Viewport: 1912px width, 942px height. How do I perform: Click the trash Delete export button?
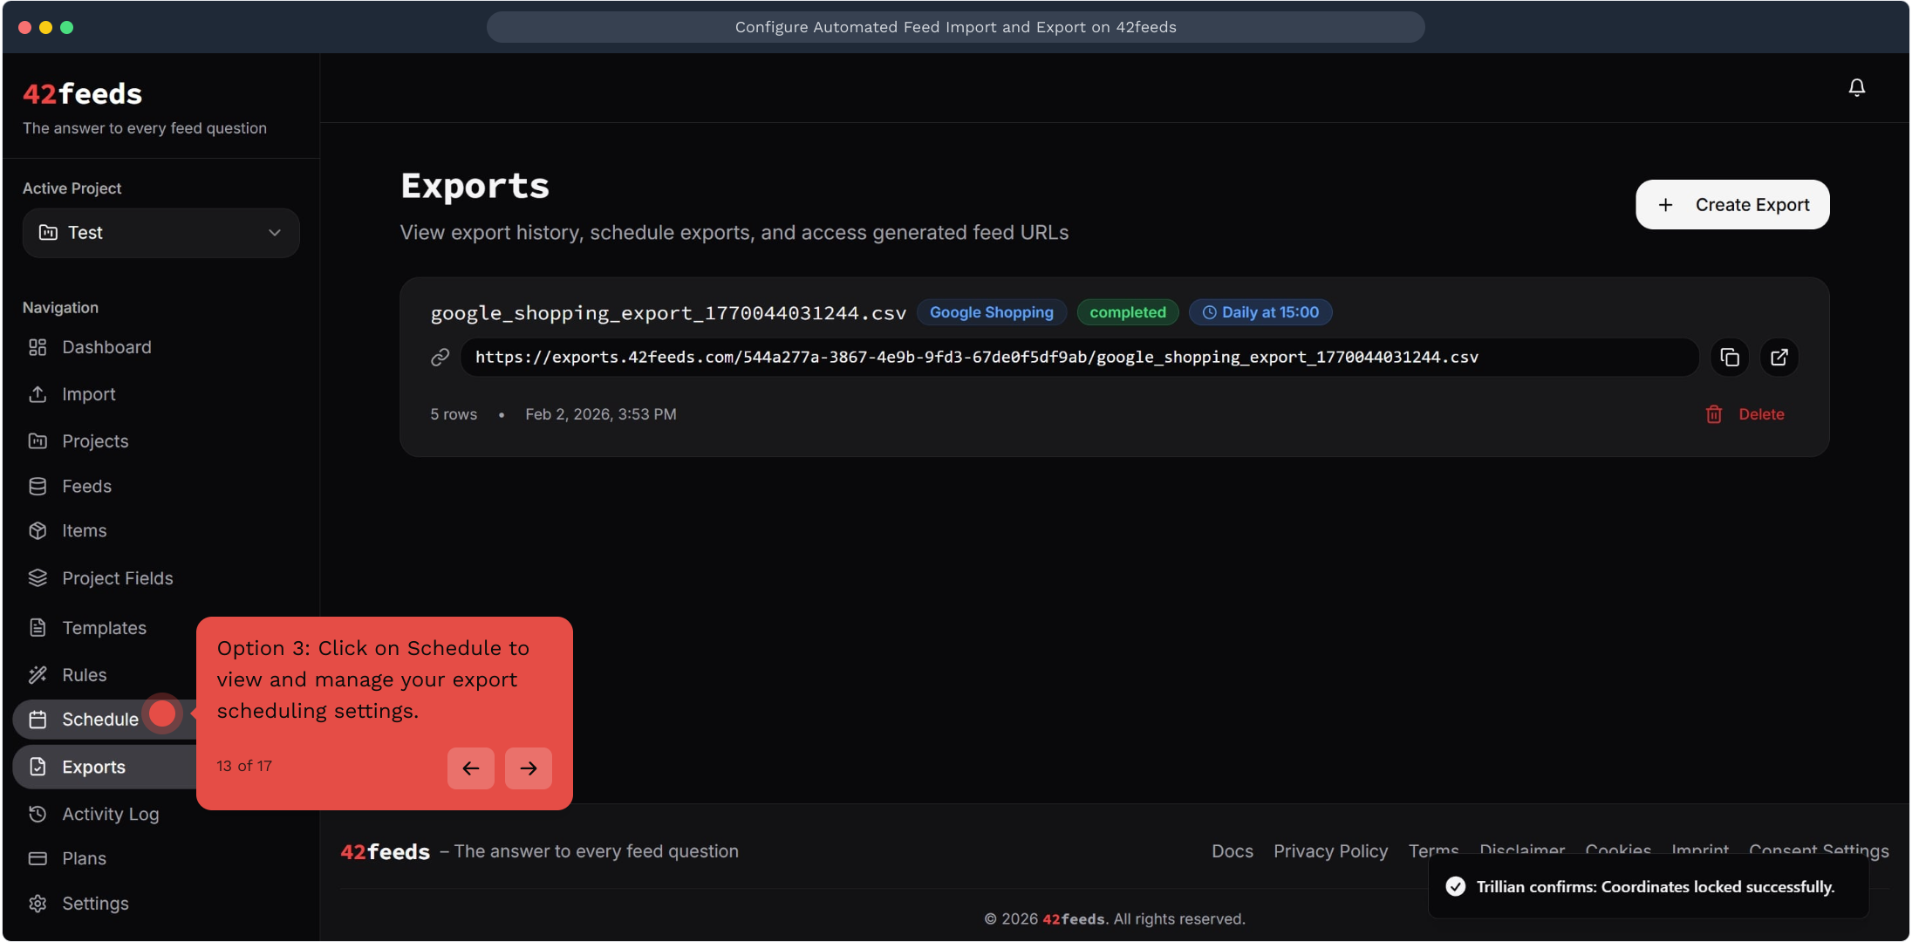[x=1745, y=414]
